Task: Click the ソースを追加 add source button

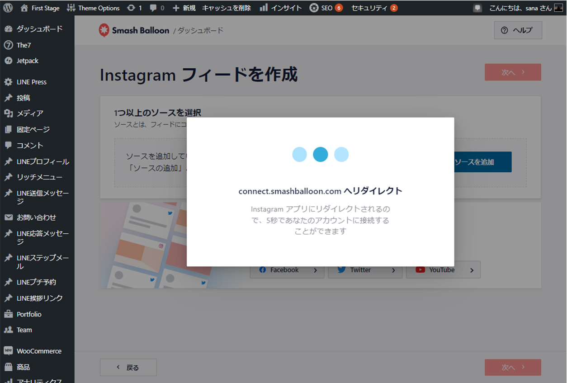Action: click(482, 162)
